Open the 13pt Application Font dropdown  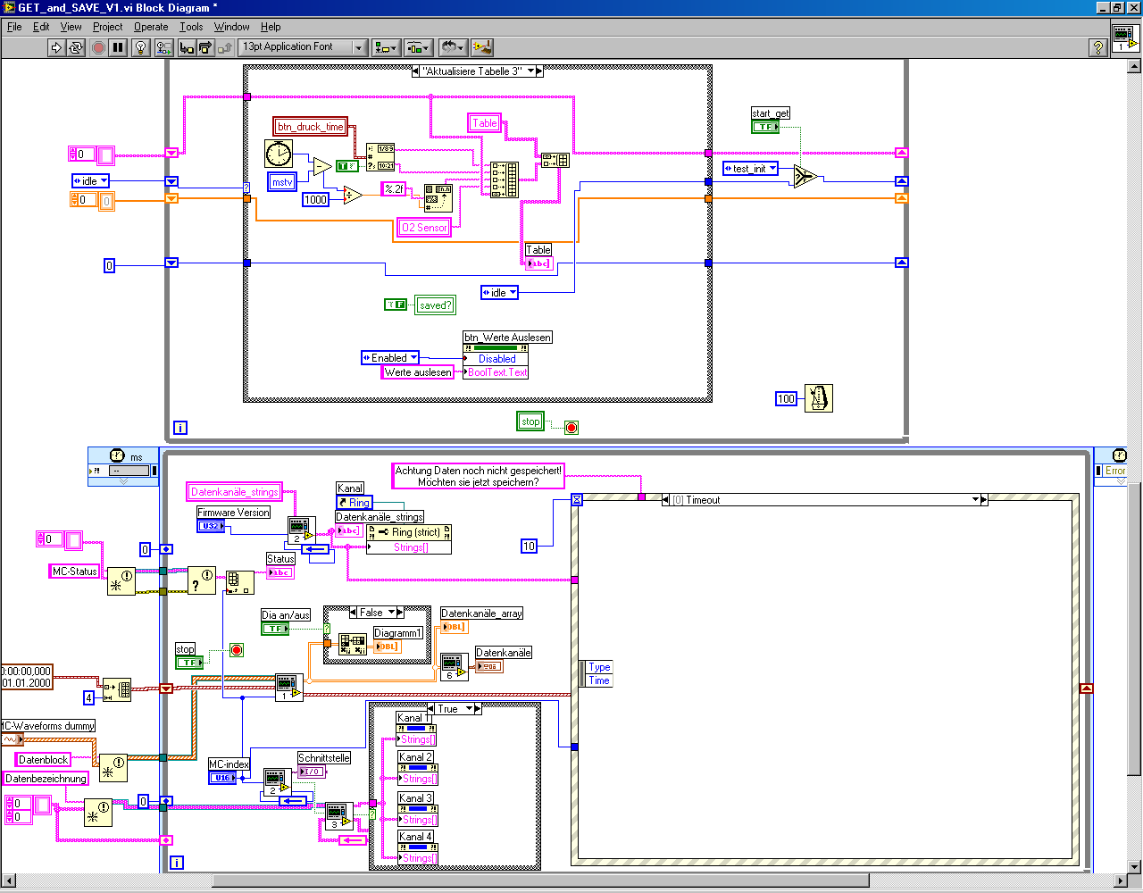click(x=304, y=47)
